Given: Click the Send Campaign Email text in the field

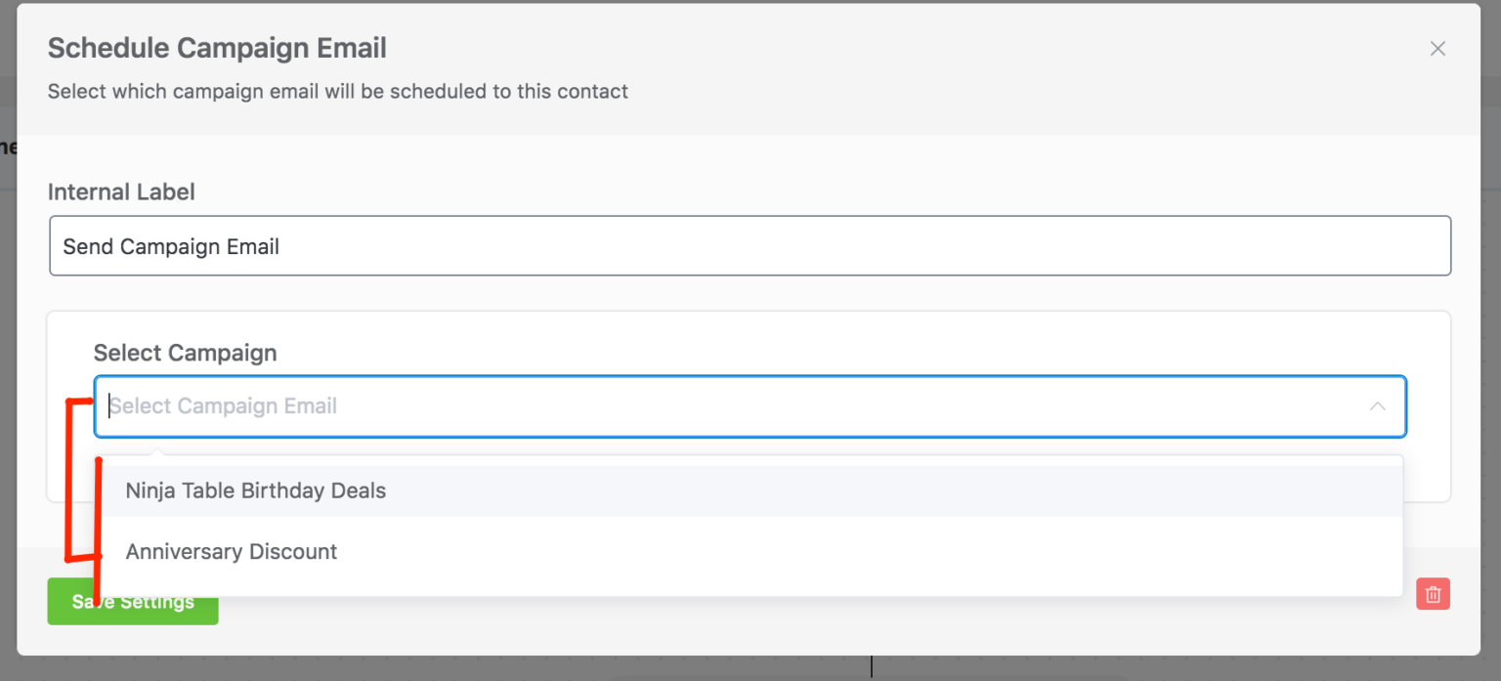Looking at the screenshot, I should click(171, 247).
